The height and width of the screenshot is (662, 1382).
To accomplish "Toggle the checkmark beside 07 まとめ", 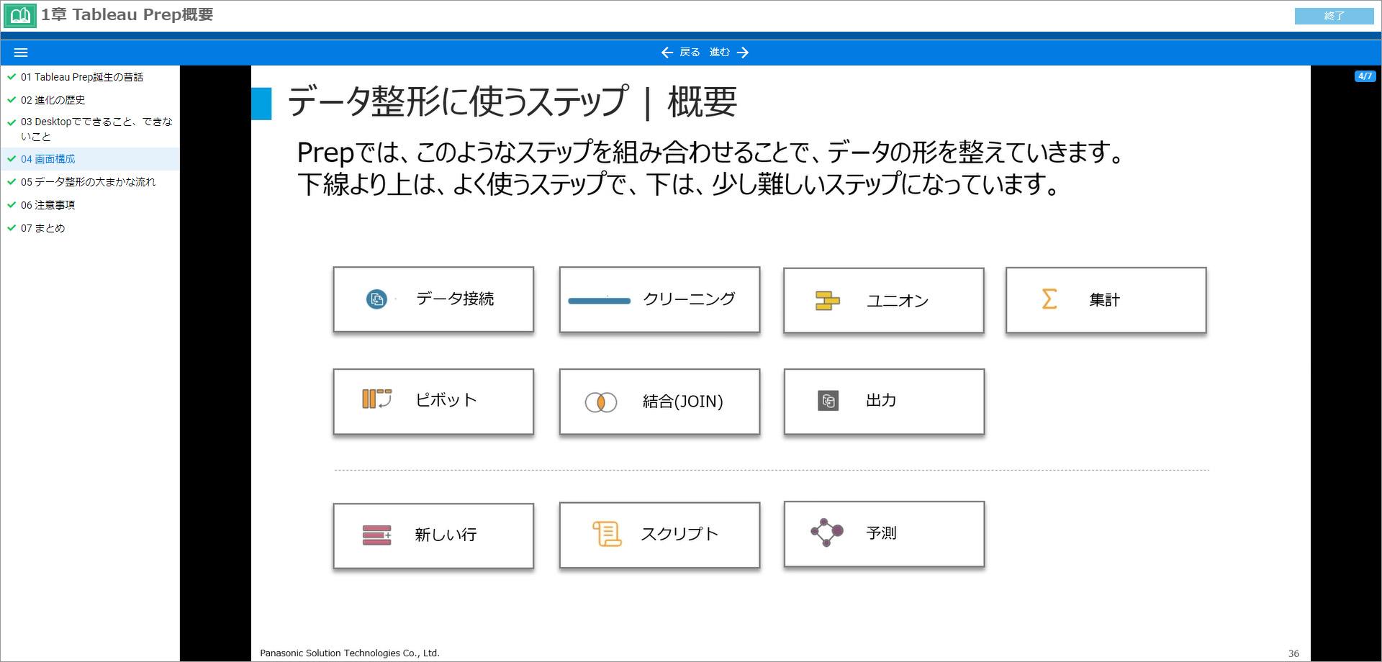I will [x=11, y=227].
